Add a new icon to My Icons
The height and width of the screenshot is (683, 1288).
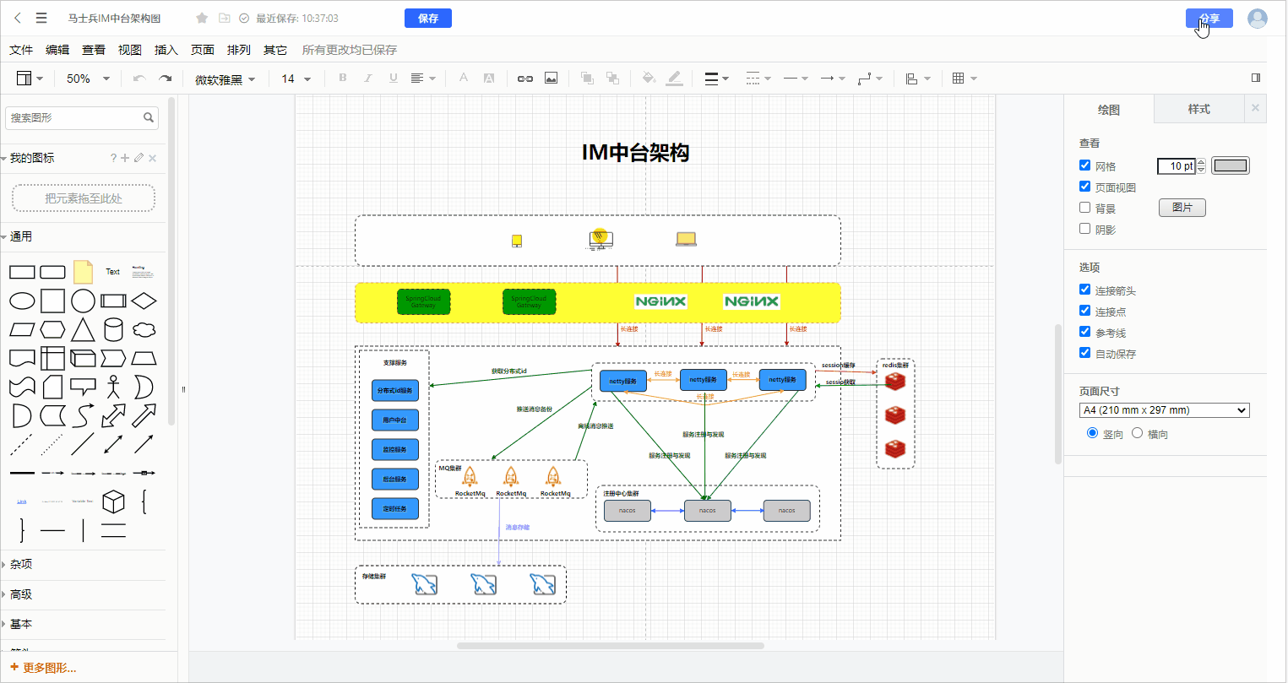point(125,158)
